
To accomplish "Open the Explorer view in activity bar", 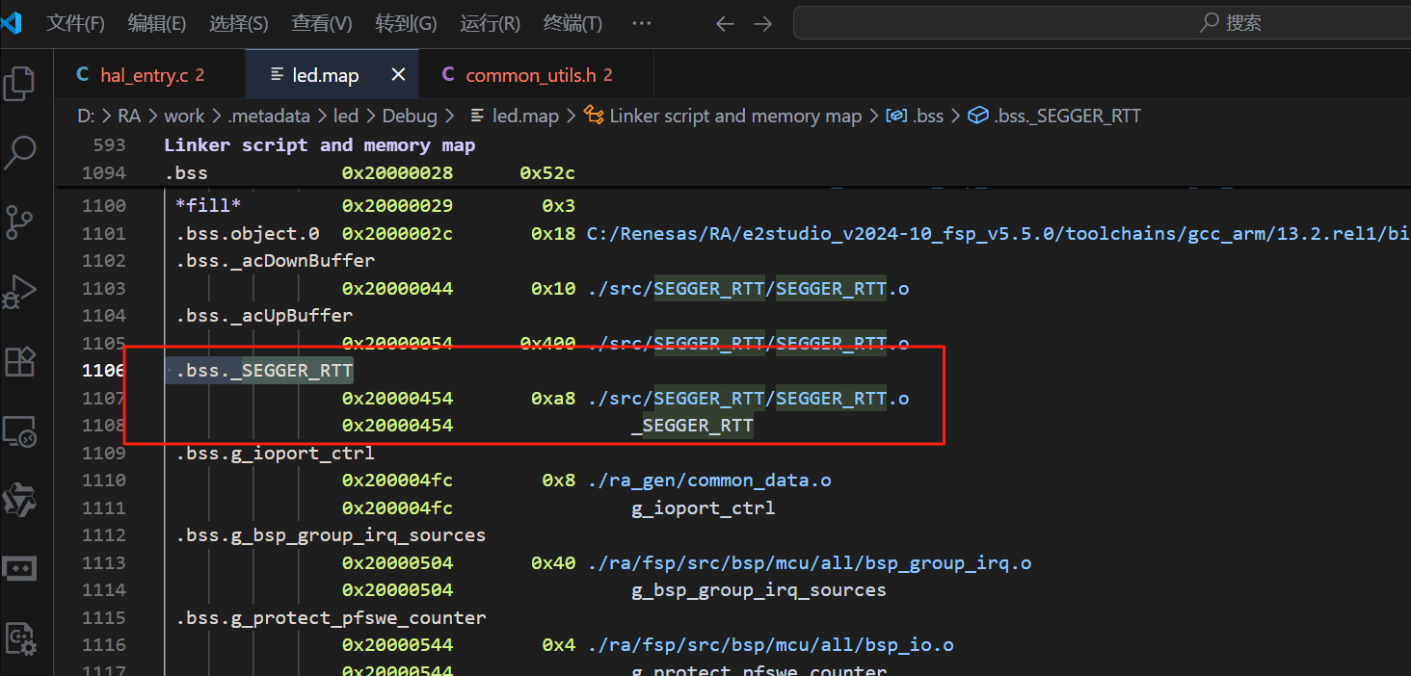I will [20, 83].
